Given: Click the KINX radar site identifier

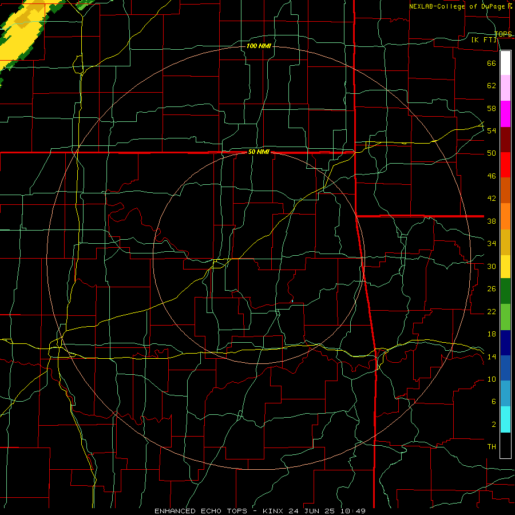Looking at the screenshot, I should tap(274, 511).
